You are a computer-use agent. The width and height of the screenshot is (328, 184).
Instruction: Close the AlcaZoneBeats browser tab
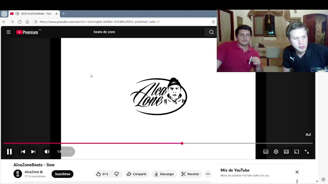coord(56,14)
